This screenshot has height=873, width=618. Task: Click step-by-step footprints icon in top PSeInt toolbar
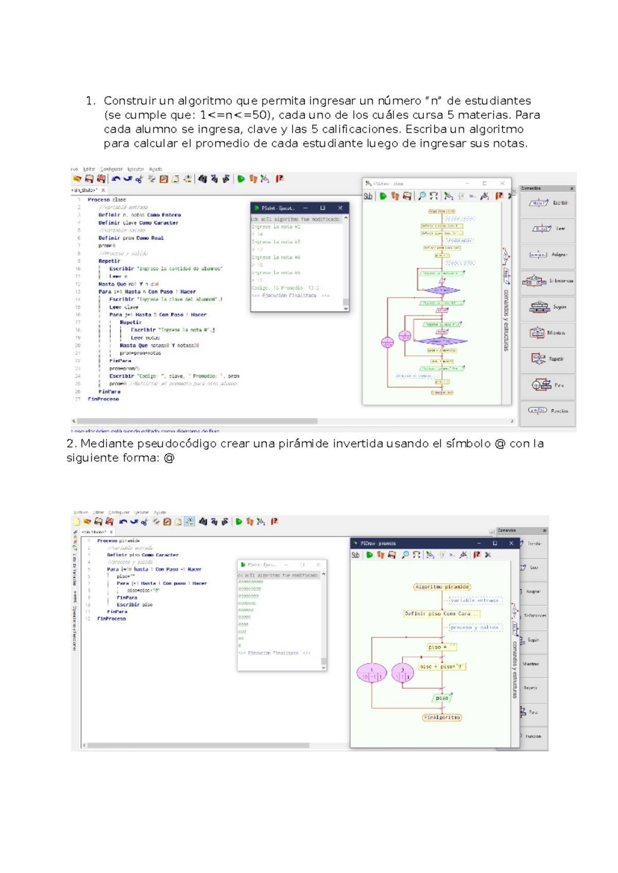pos(253,179)
